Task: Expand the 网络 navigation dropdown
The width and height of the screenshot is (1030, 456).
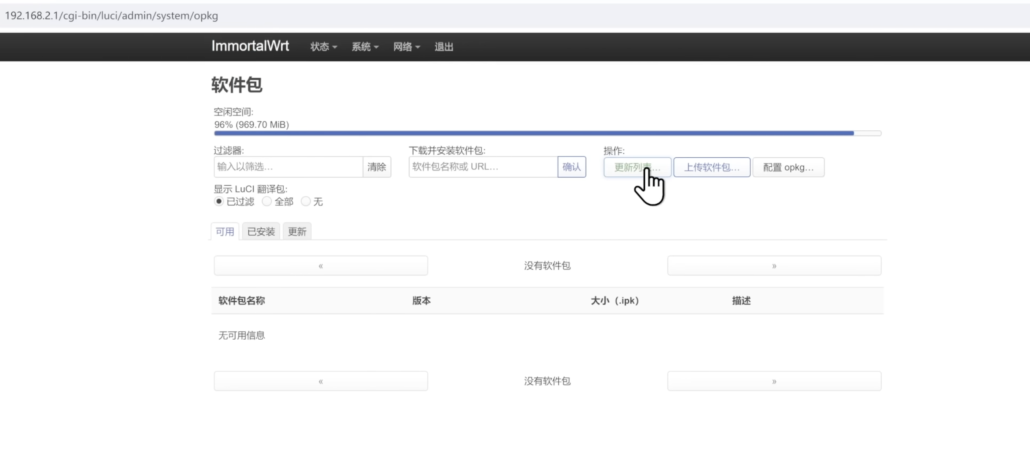Action: 406,47
